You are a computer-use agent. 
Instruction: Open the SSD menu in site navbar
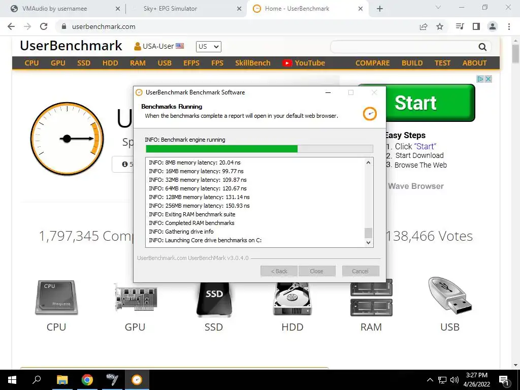pos(84,63)
